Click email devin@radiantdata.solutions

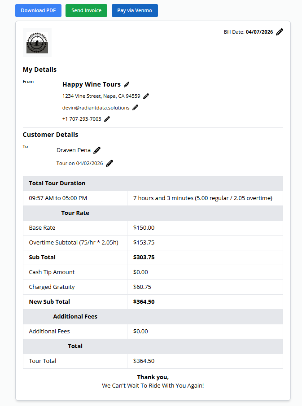pos(96,108)
